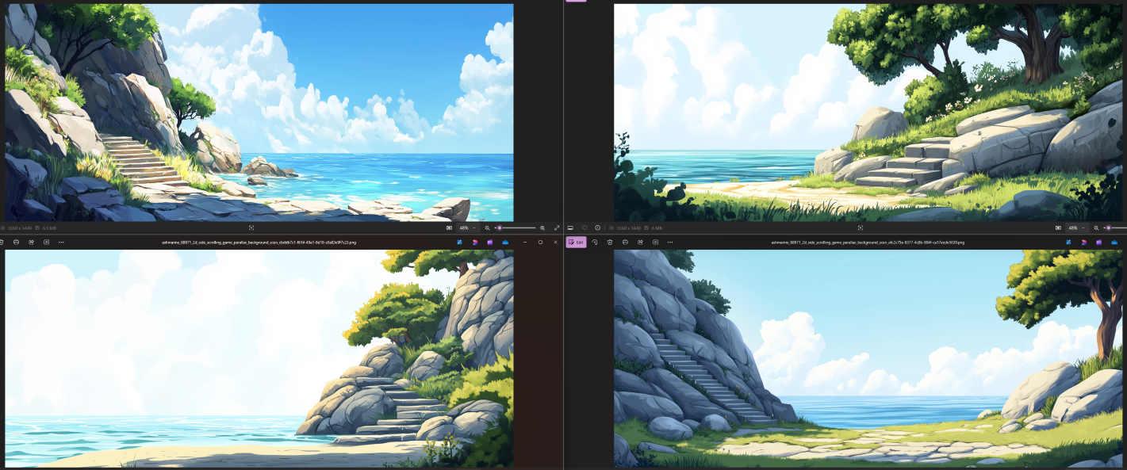Toggle the filmstrip icon beside the heart
1127x470 pixels.
(x=570, y=227)
